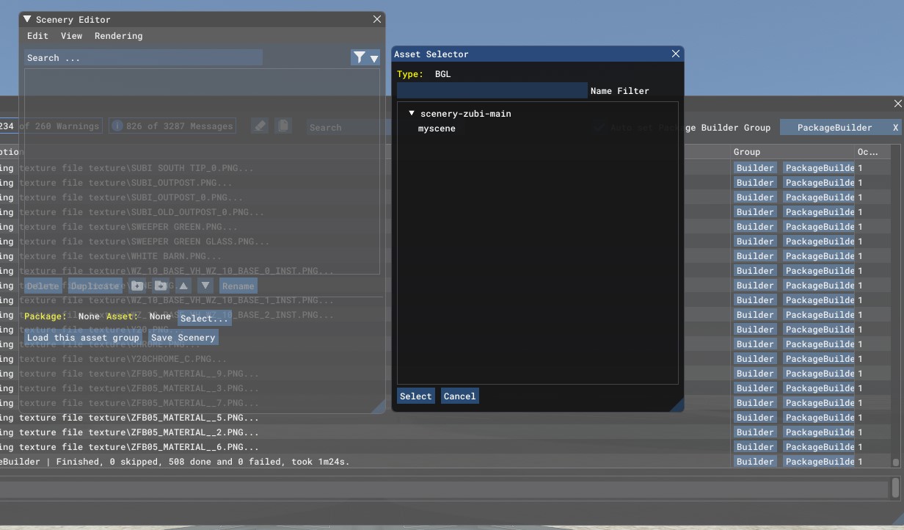
Task: Collapse the scenery-zubi-main tree node
Action: pyautogui.click(x=412, y=114)
